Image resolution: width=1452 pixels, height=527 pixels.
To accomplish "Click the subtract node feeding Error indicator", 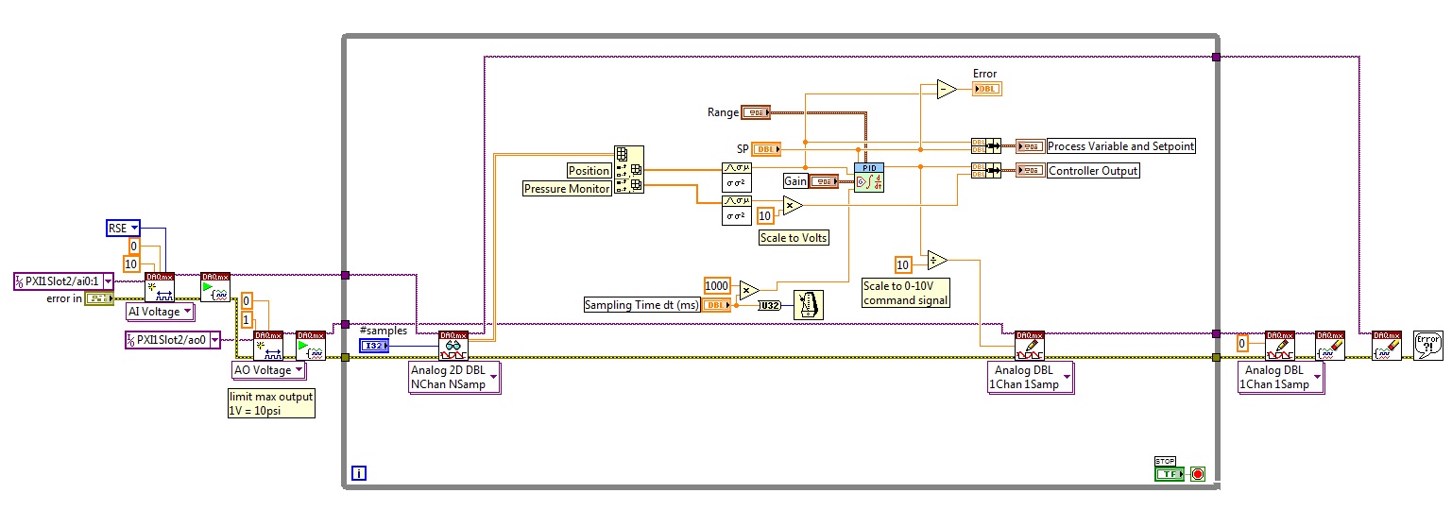I will tap(947, 90).
